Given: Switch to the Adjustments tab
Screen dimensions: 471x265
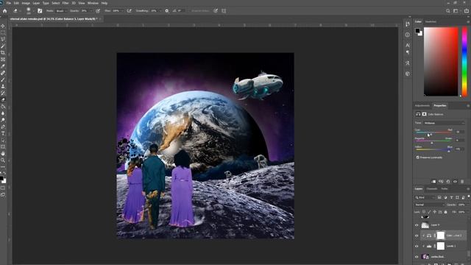Looking at the screenshot, I should (x=422, y=105).
